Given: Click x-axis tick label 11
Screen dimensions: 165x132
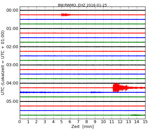Looking at the screenshot, I should point(112,122).
